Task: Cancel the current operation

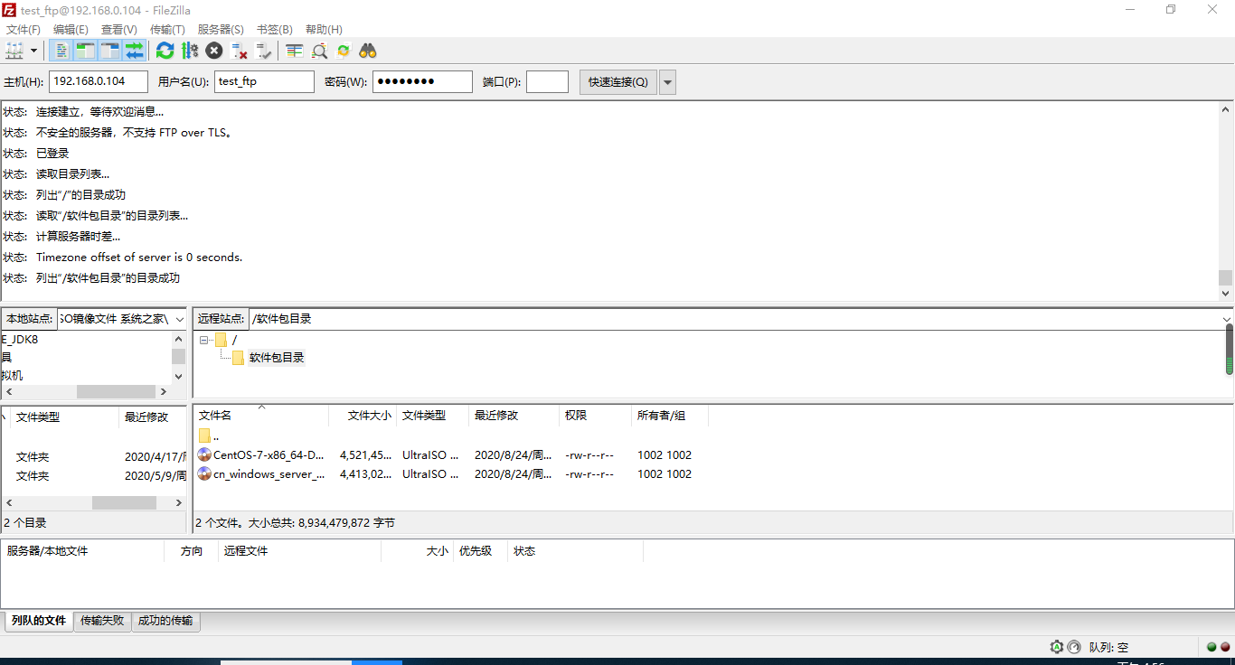Action: pyautogui.click(x=214, y=51)
